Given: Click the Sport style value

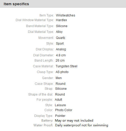Looking at the screenshot, I should click(60, 44).
